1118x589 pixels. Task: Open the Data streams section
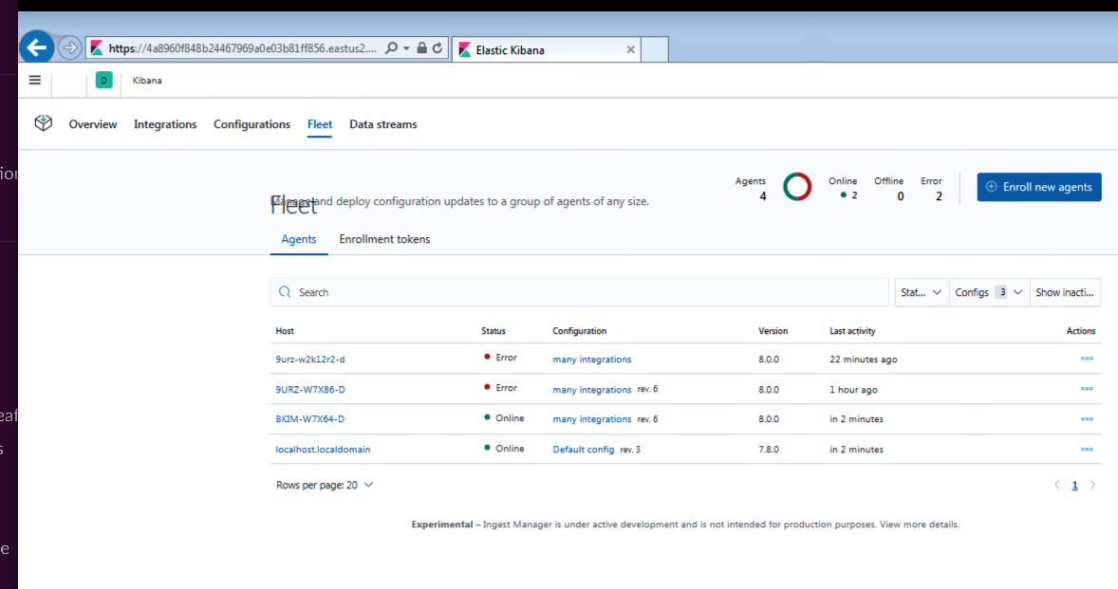click(382, 124)
